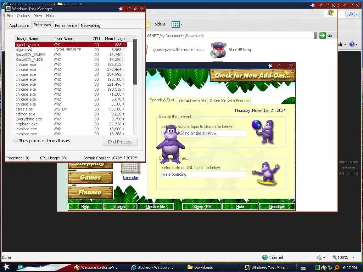Select chrome.exe using 186,012 K
The image size is (363, 272).
point(71,64)
